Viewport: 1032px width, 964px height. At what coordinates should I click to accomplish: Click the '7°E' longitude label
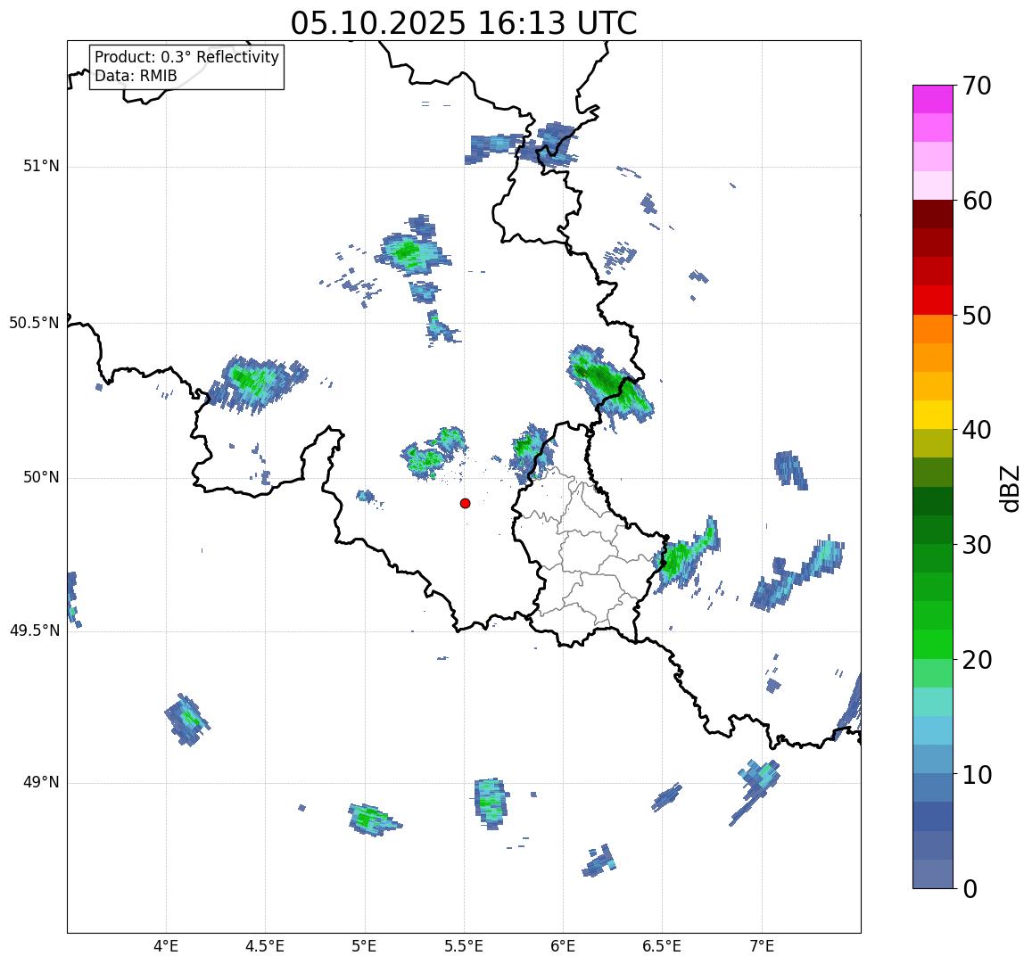tap(762, 946)
